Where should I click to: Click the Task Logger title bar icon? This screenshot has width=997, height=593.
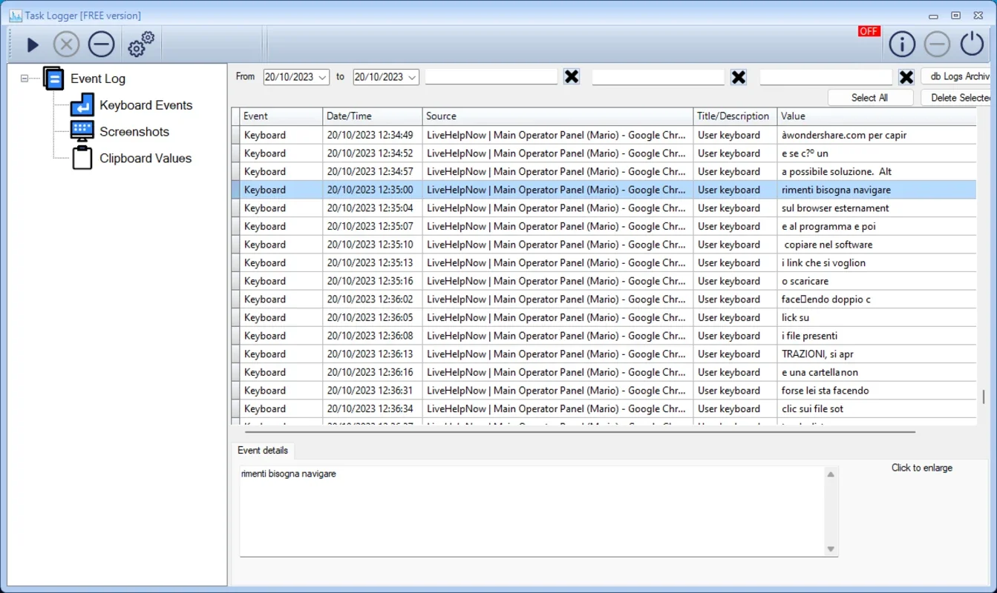(15, 16)
